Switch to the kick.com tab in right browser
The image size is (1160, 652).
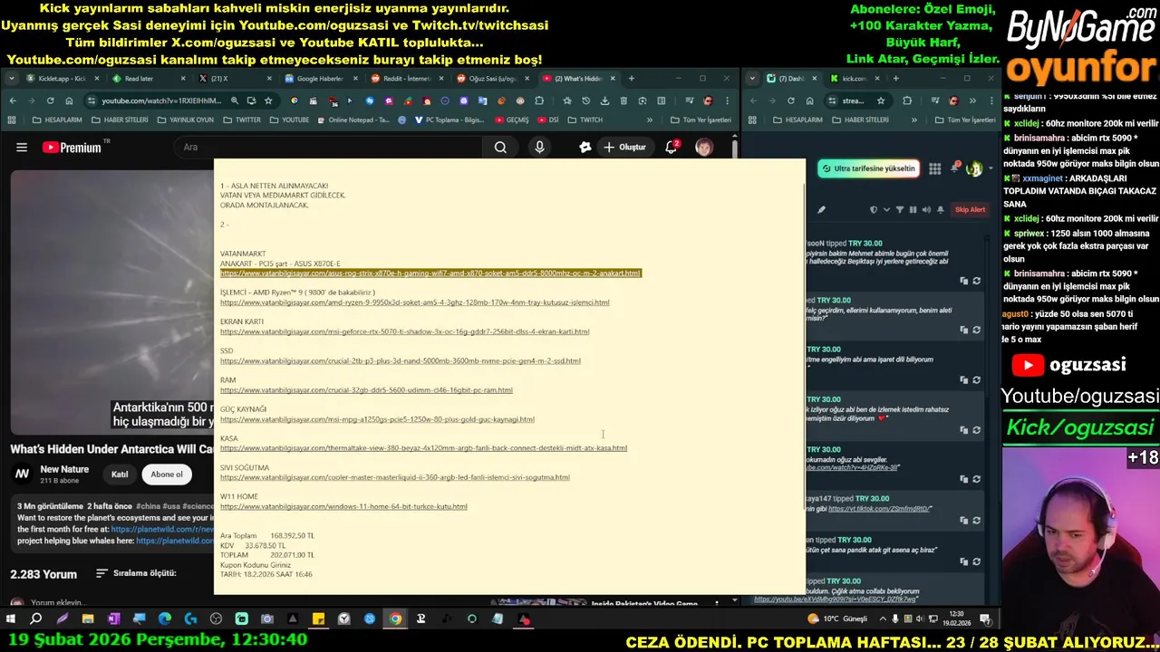(854, 79)
